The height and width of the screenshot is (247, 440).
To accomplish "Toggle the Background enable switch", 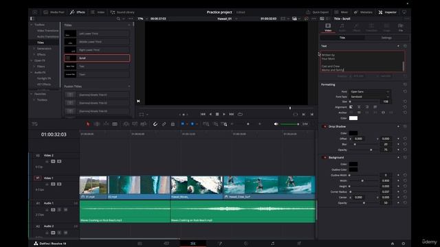I will coord(324,157).
